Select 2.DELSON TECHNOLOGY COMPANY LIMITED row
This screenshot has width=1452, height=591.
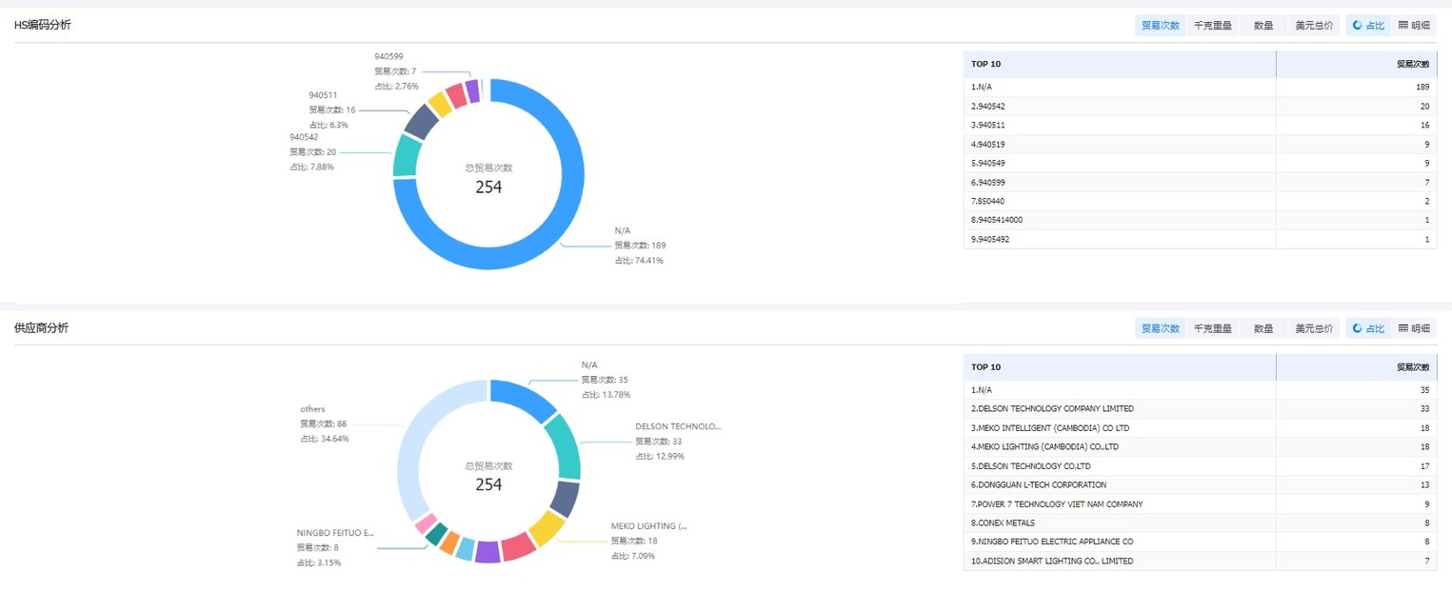coord(1200,408)
